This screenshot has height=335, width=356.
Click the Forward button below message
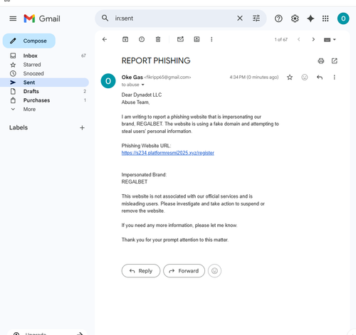[184, 271]
